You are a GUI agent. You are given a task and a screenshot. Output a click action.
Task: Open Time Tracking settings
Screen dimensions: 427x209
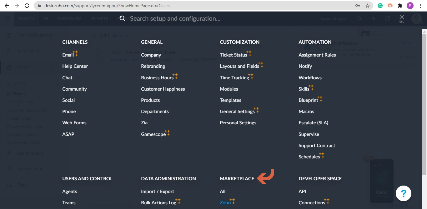tap(234, 77)
